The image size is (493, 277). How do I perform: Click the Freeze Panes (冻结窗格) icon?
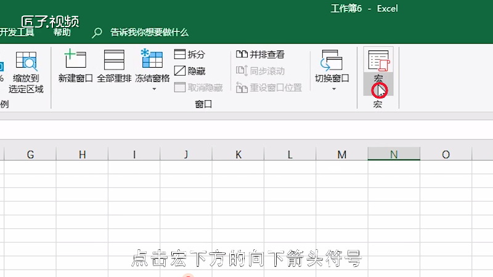coord(152,60)
